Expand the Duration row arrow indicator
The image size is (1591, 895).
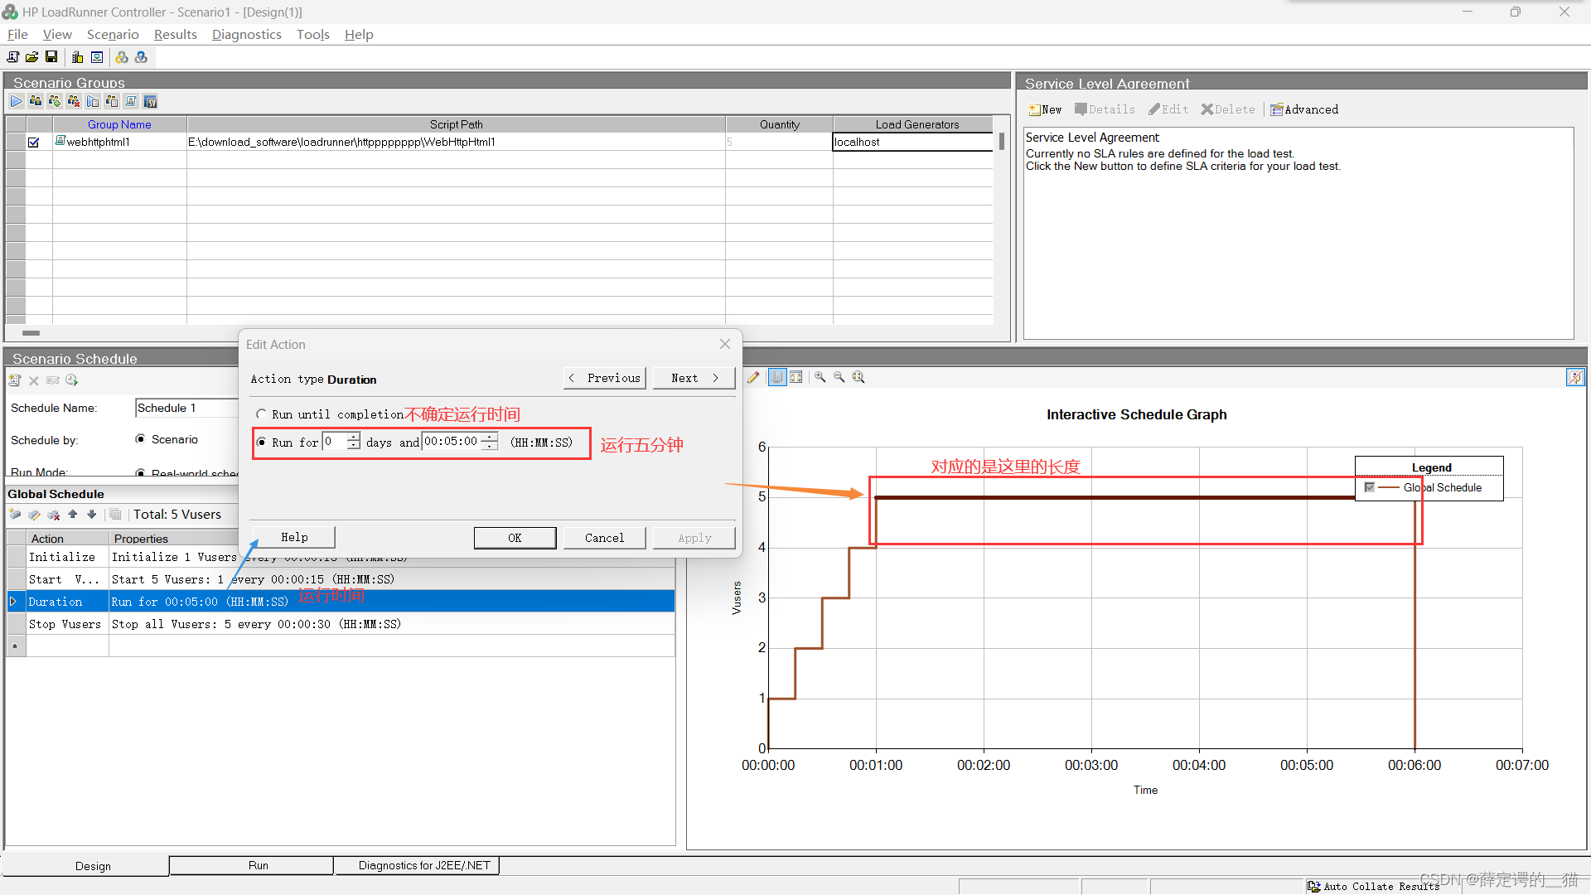click(x=14, y=602)
